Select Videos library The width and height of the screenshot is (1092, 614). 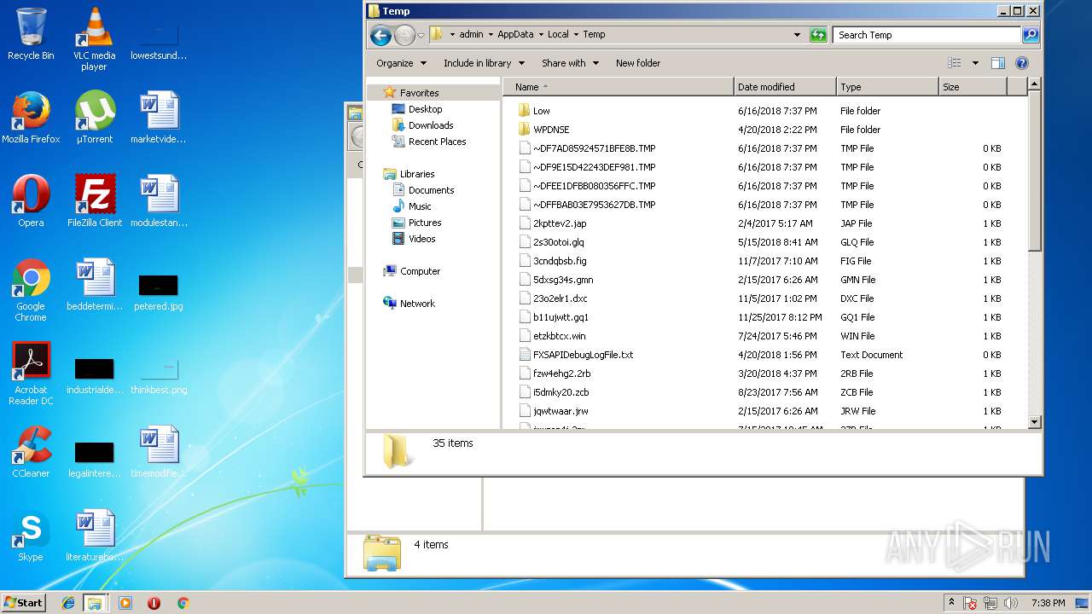click(x=421, y=239)
